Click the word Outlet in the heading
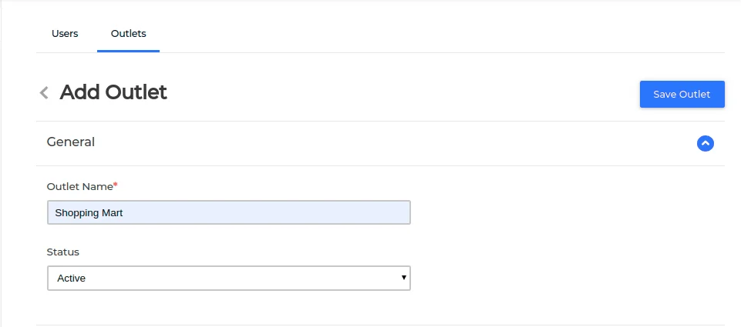This screenshot has width=741, height=327. point(136,92)
